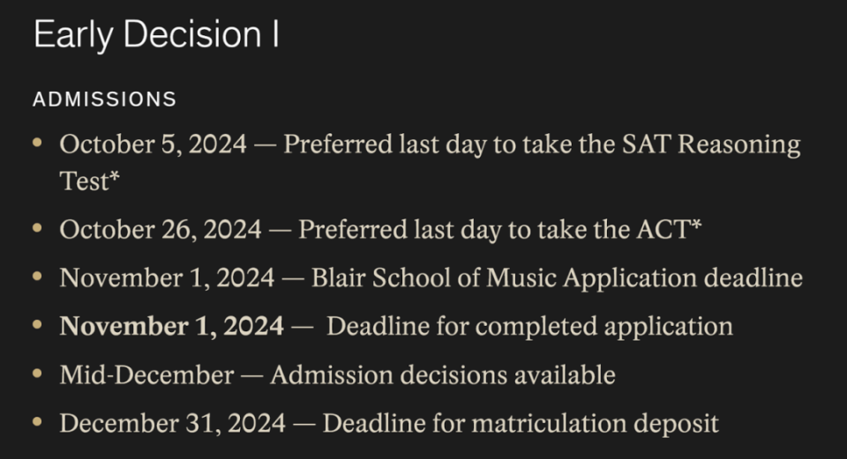Click the "Early Decision I" heading
Screen dimensions: 847x459
(156, 36)
